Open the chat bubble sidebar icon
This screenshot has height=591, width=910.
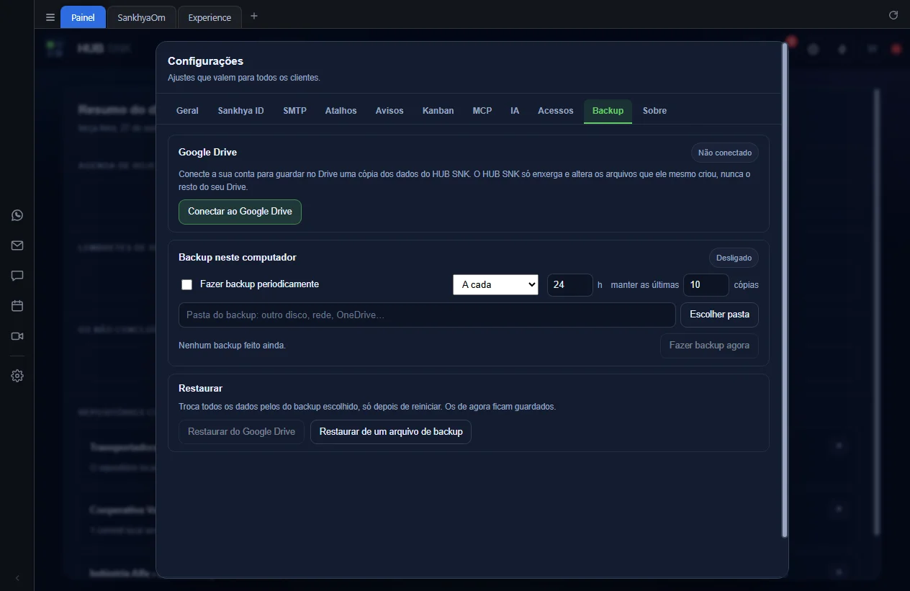(x=17, y=276)
